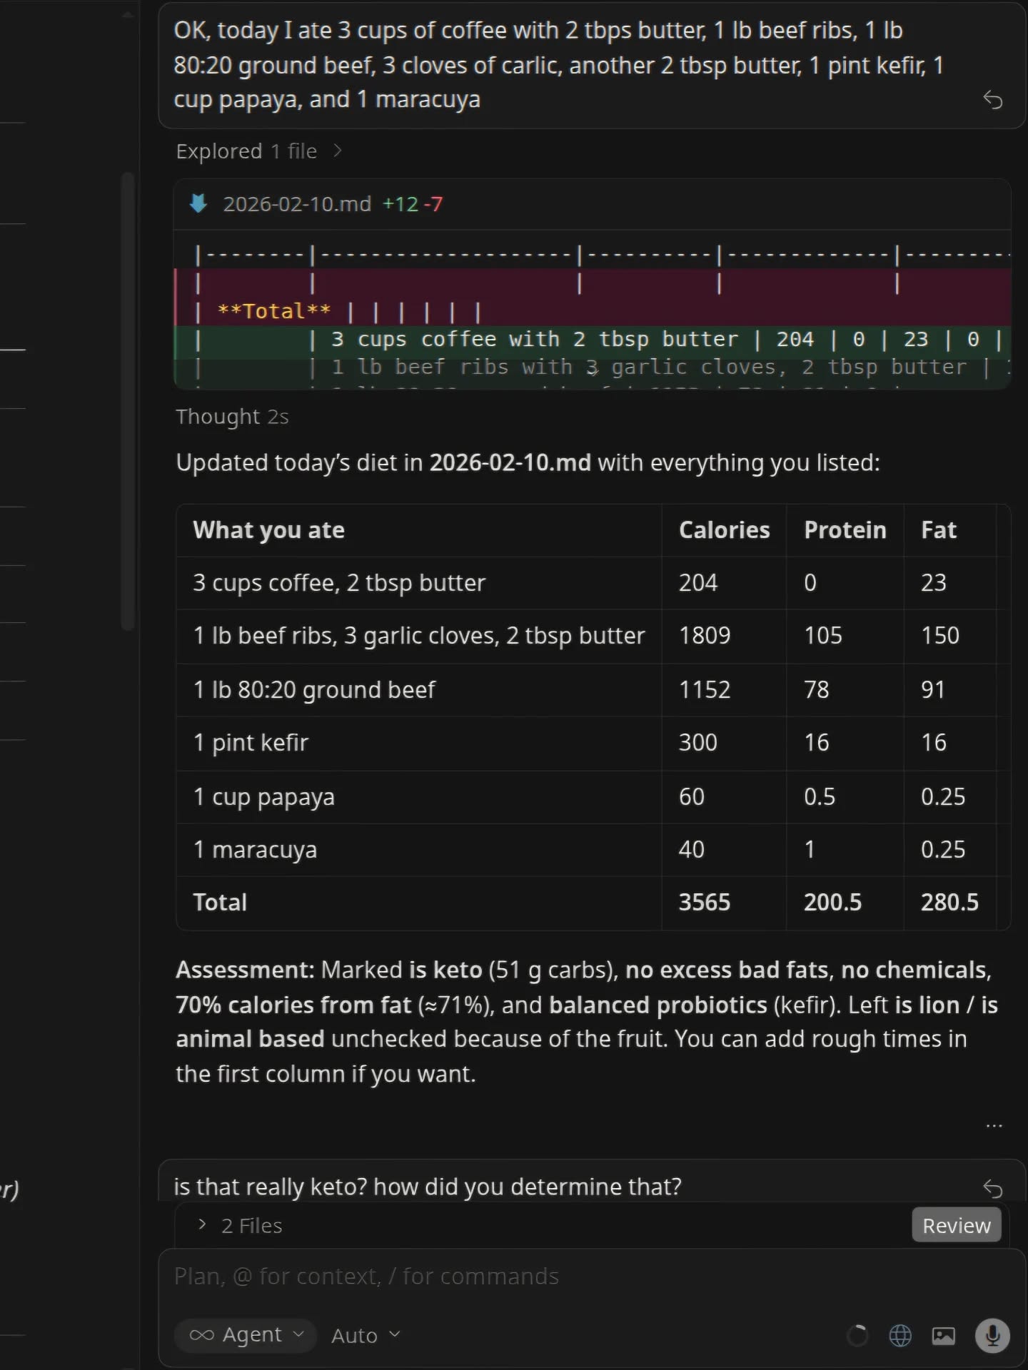Click the revert arrow on the first message
Screen dimensions: 1028x1370
pyautogui.click(x=992, y=99)
